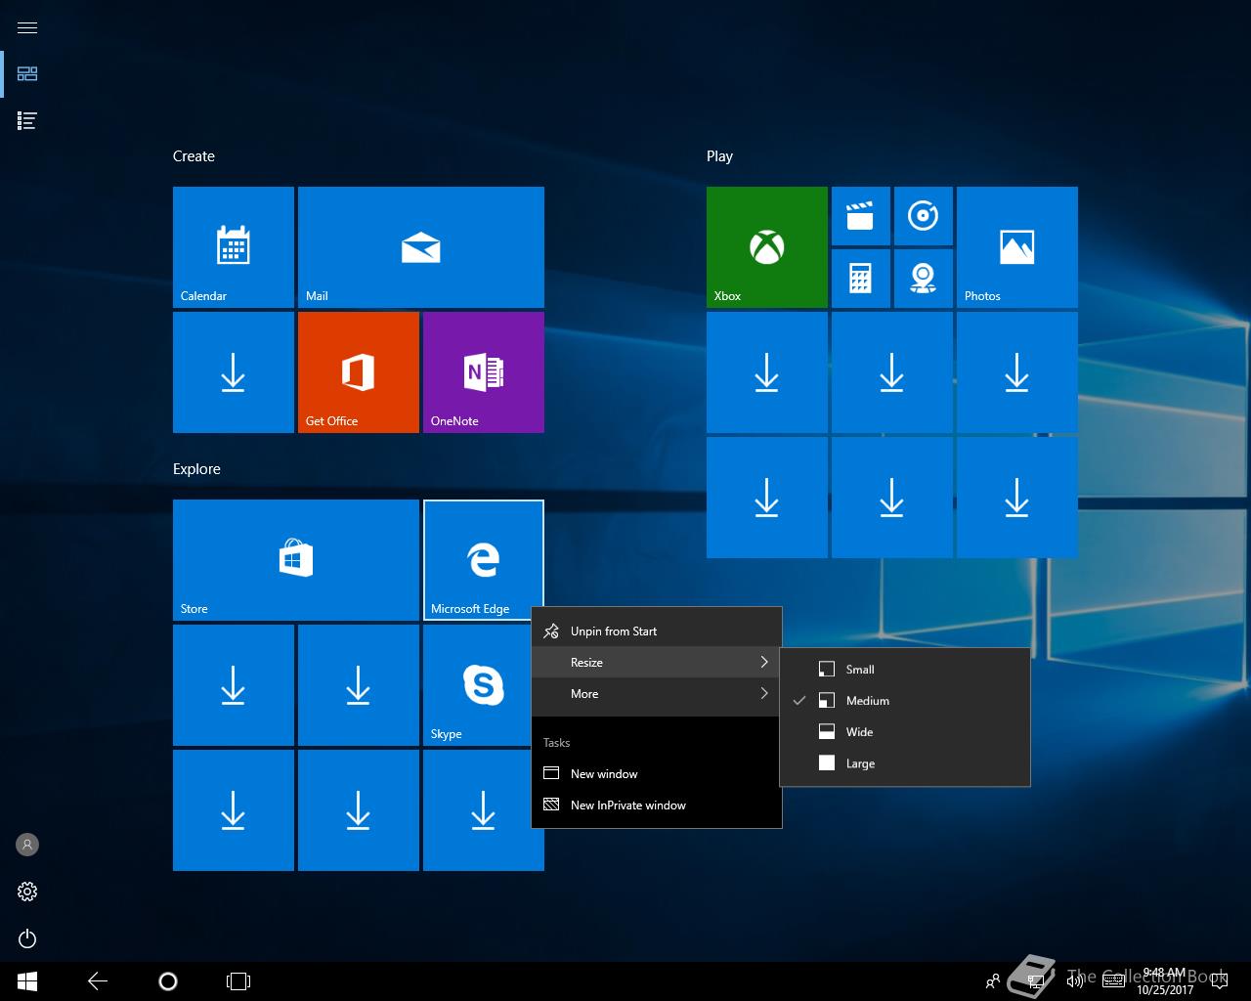Expand the chevron next to More
This screenshot has width=1251, height=1001.
pyautogui.click(x=764, y=694)
